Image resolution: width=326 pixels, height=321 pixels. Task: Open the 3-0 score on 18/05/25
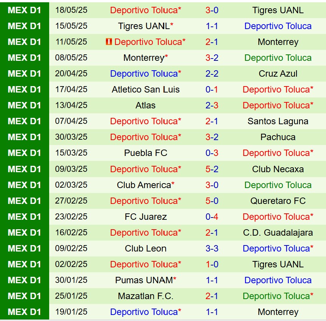click(x=212, y=10)
